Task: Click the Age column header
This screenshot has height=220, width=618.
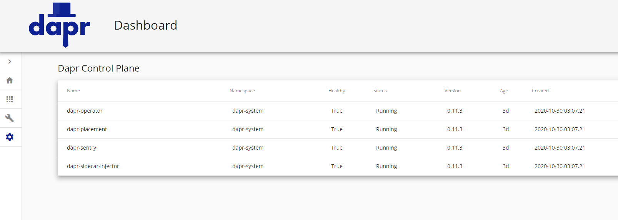Action: pos(504,91)
